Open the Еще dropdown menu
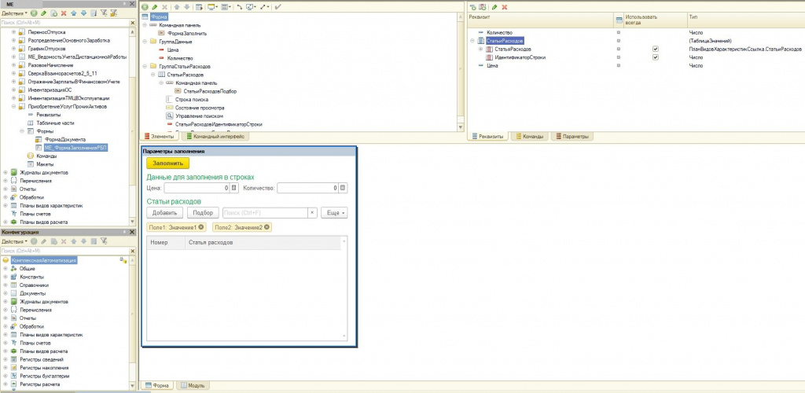The image size is (805, 393). [x=333, y=212]
